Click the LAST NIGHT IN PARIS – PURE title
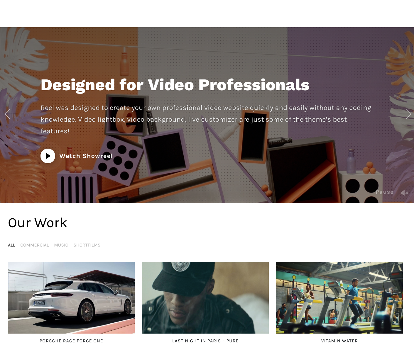 [x=205, y=341]
